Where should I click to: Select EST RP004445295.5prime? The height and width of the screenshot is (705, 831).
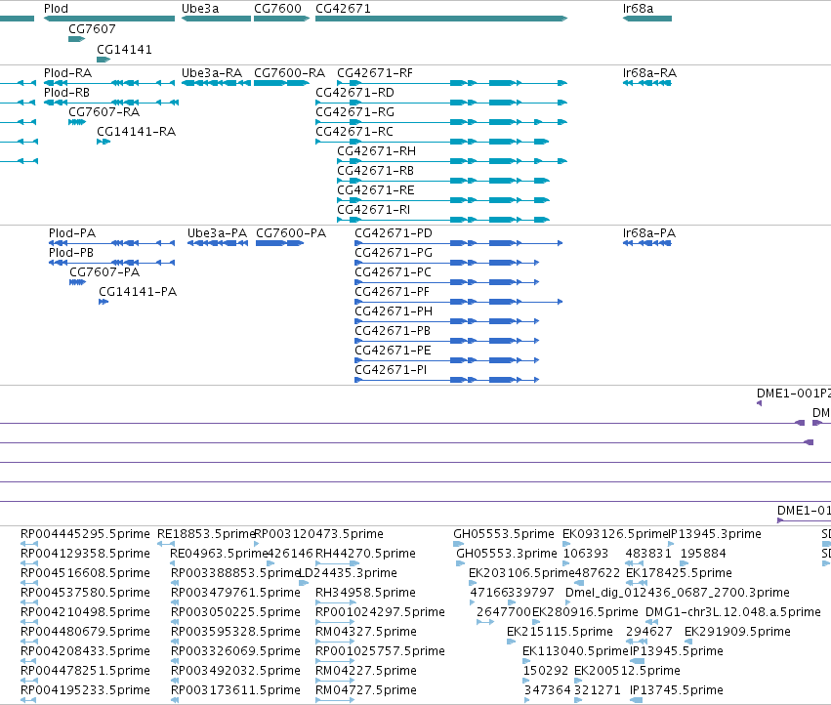pyautogui.click(x=85, y=534)
